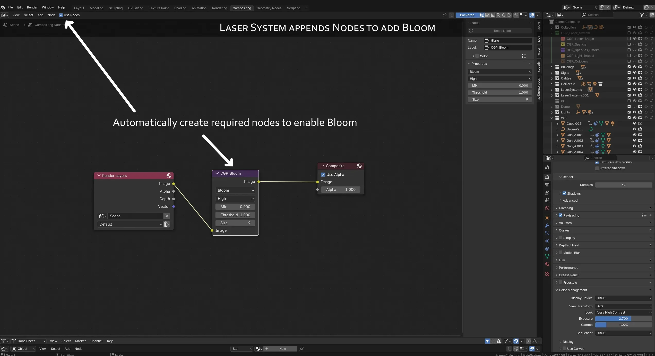Adjust the Exposure slider
Screen dimensions: 655x356
(x=624, y=318)
